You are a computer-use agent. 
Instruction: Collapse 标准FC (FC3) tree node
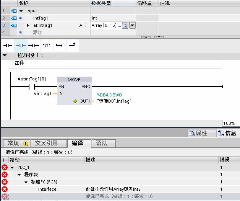(x=26, y=182)
